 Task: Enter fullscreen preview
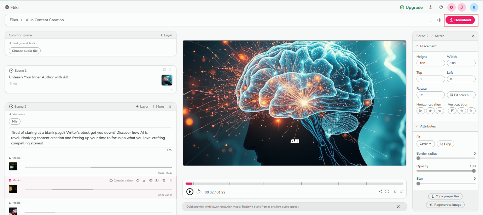coord(387,191)
